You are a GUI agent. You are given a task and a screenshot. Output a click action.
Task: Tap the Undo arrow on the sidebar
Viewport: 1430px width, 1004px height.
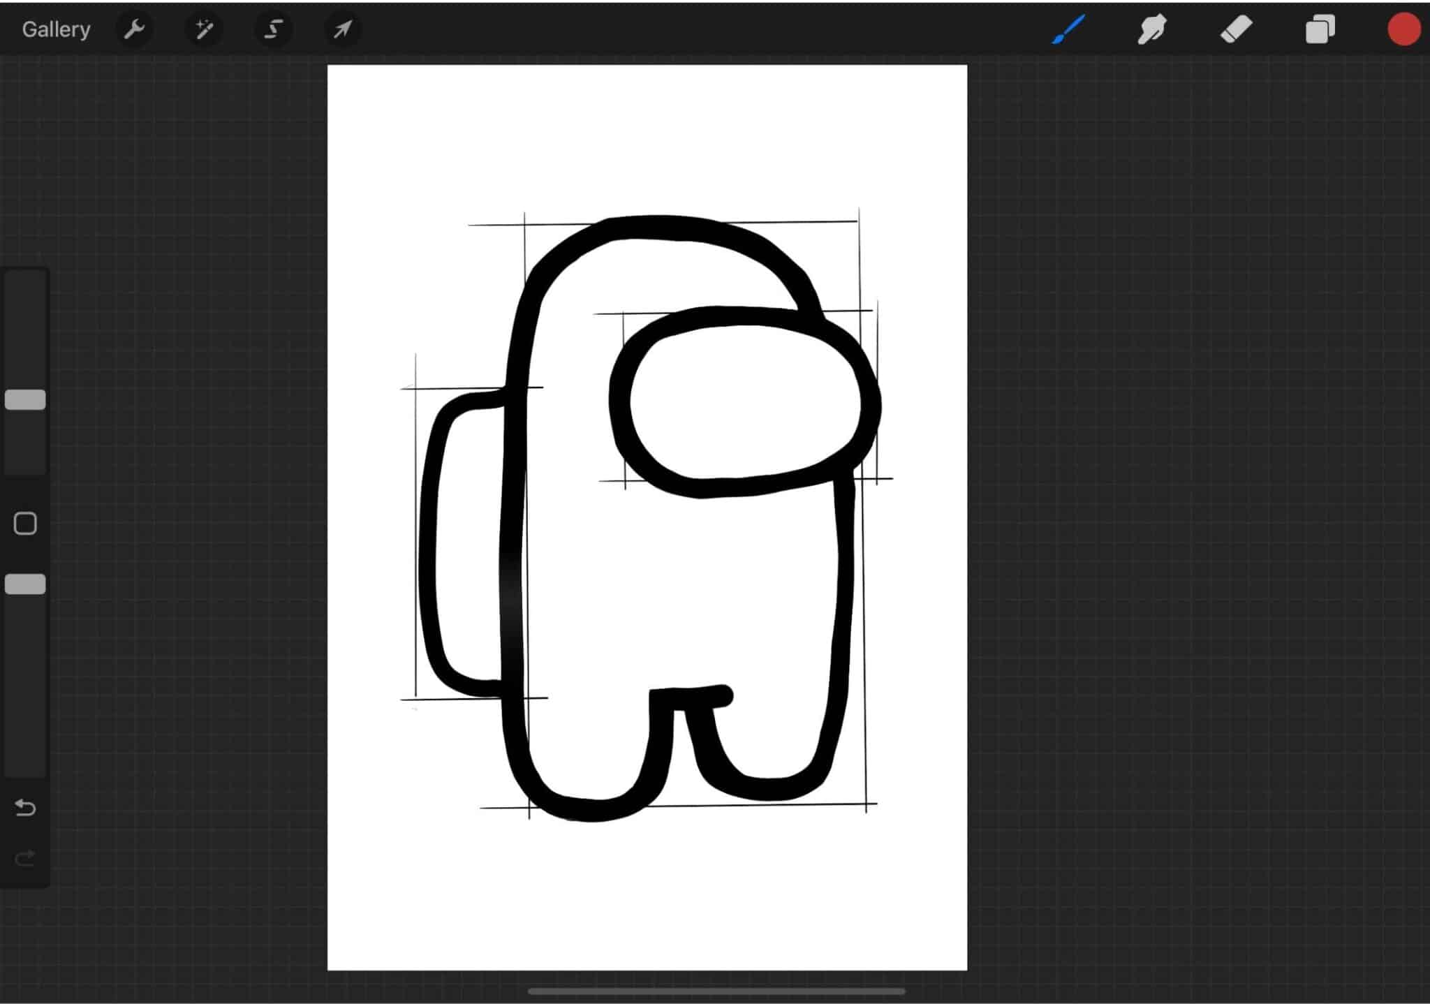25,808
